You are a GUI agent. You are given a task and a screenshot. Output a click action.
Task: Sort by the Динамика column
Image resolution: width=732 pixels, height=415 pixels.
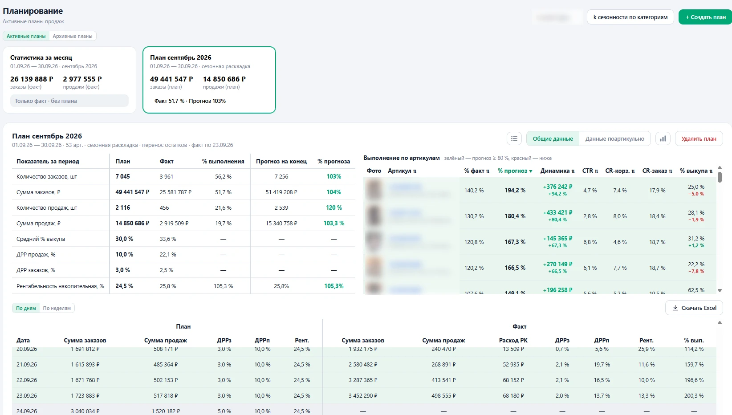[557, 171]
